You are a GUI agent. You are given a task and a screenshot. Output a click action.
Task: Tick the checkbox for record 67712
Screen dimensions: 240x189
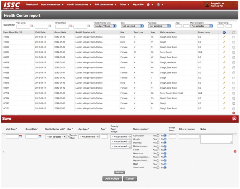(234, 93)
